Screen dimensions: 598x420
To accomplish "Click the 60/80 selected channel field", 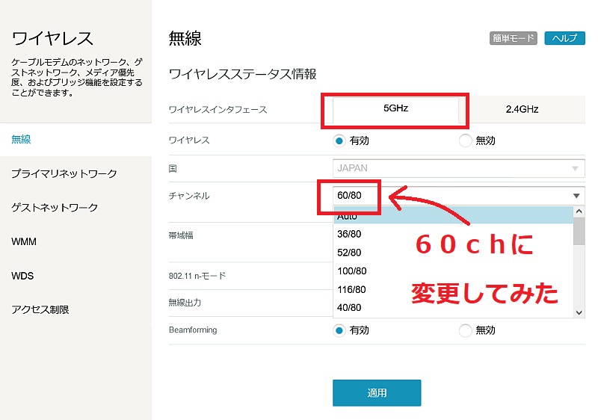I will click(x=458, y=196).
